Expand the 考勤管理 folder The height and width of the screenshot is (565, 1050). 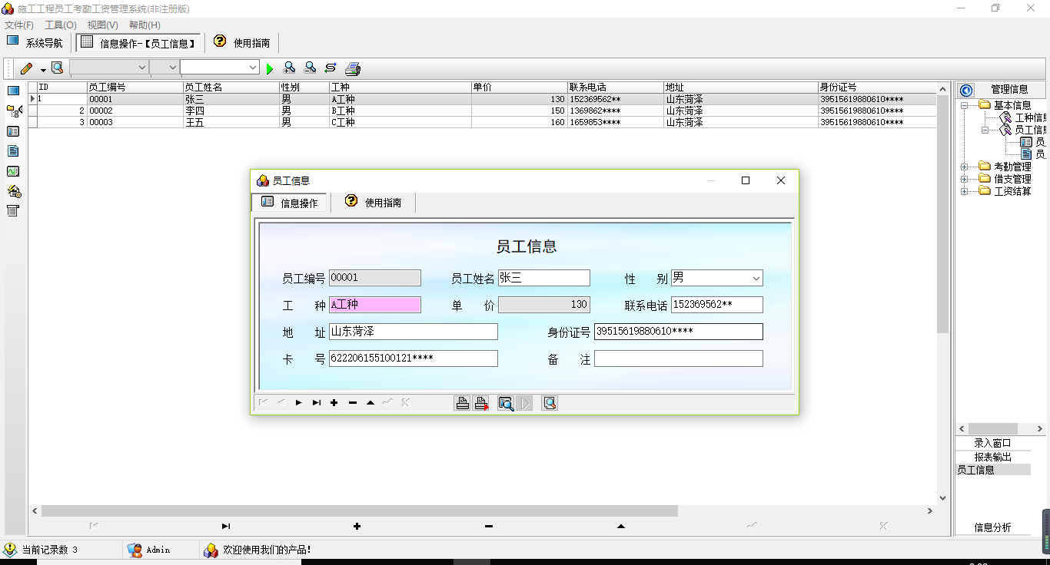(x=964, y=167)
